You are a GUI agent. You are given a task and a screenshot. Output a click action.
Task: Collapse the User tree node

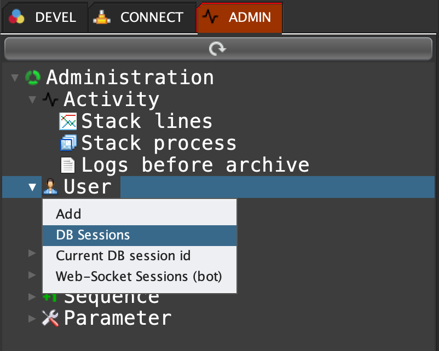[32, 188]
